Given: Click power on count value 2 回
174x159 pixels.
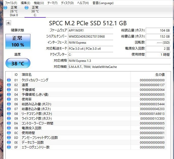Looking at the screenshot, I should (x=158, y=48).
